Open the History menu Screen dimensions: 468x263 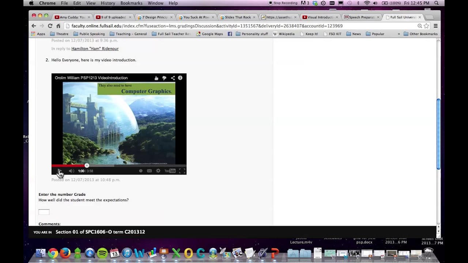[108, 3]
